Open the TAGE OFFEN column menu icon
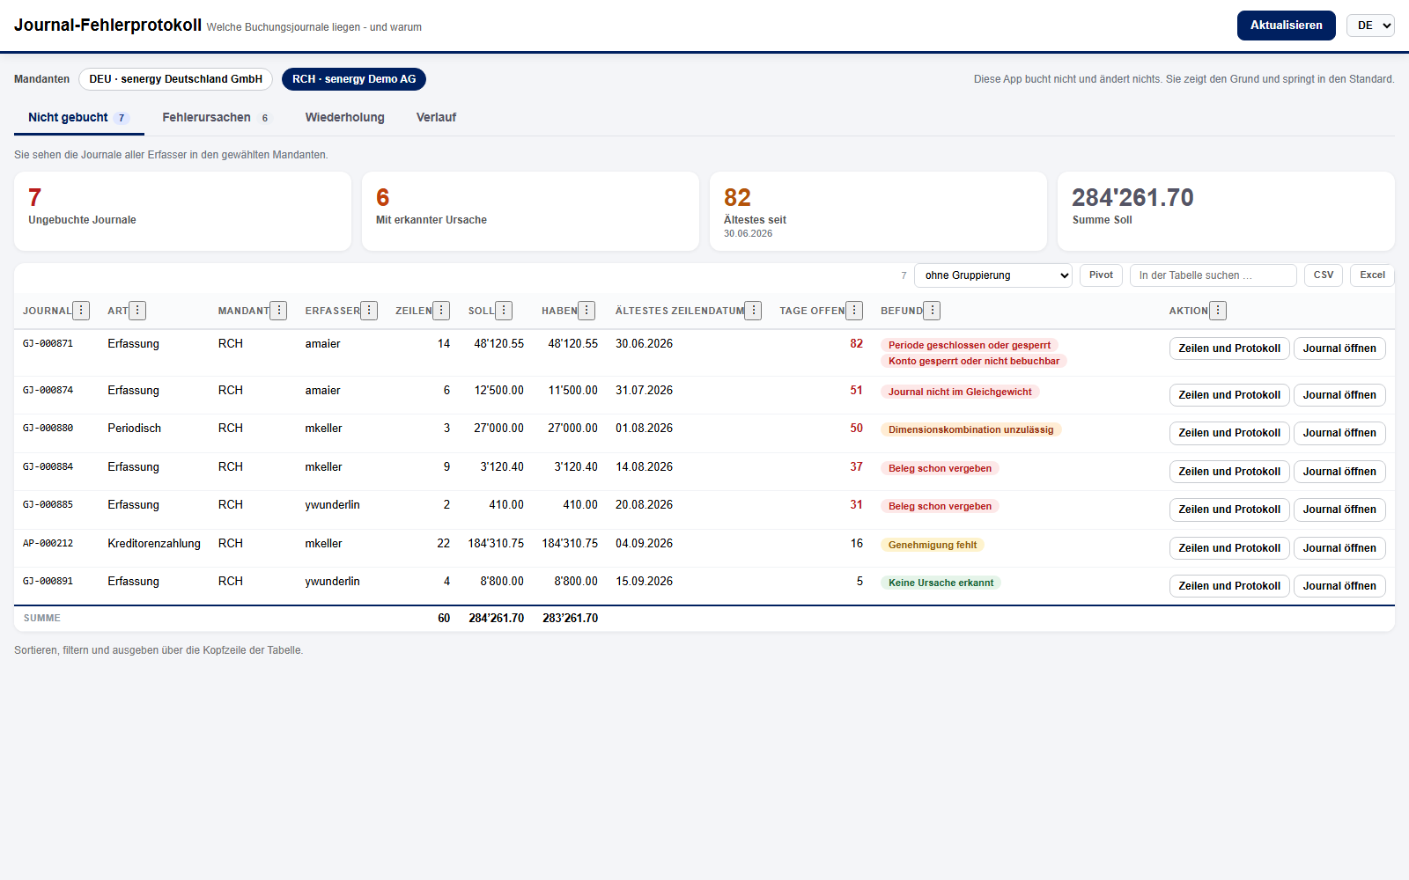The height and width of the screenshot is (880, 1409). pos(854,311)
